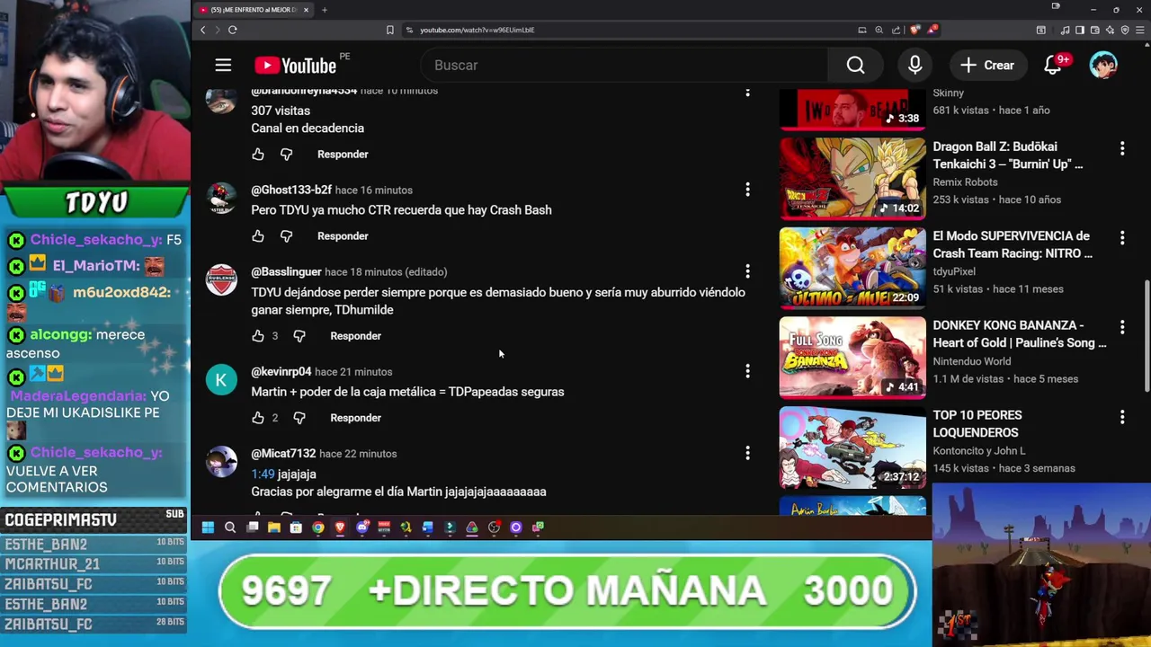
Task: Click the browser address bar URL
Action: click(x=477, y=30)
